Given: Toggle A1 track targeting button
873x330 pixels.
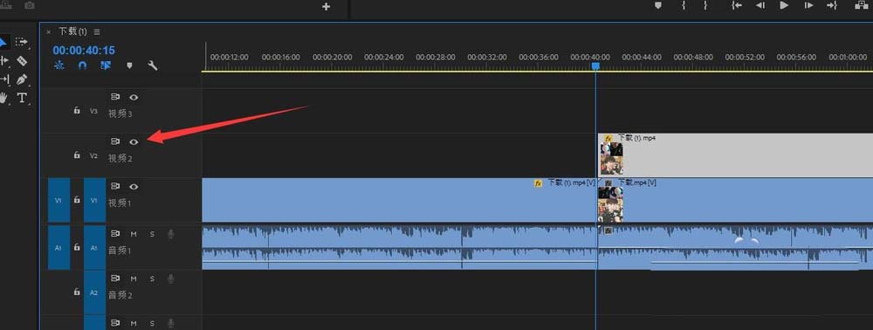Looking at the screenshot, I should click(94, 248).
